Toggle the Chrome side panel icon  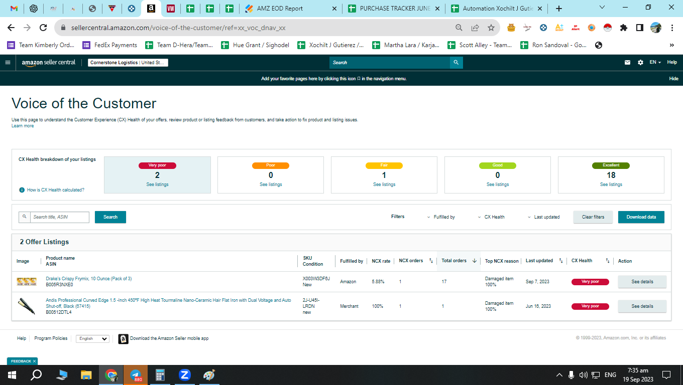tap(639, 28)
